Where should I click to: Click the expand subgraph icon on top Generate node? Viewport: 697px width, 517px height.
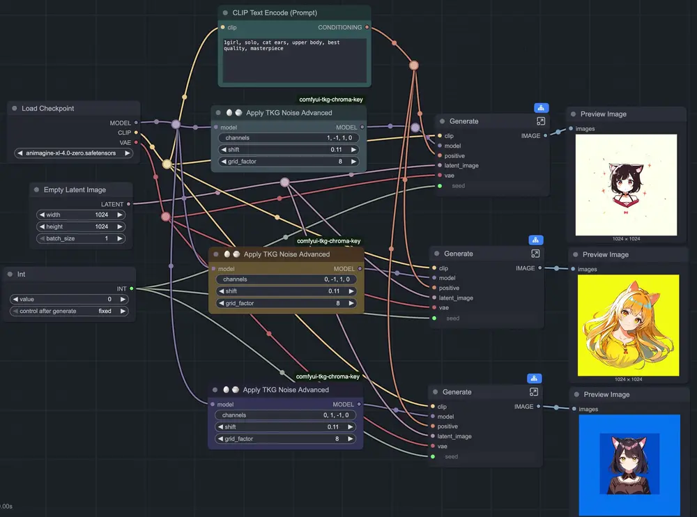pyautogui.click(x=541, y=121)
